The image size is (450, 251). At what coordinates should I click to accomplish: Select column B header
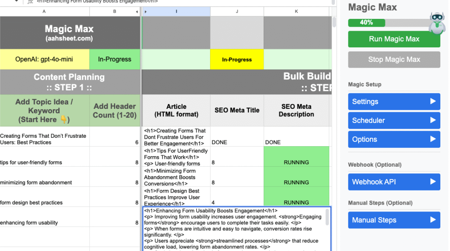115,11
